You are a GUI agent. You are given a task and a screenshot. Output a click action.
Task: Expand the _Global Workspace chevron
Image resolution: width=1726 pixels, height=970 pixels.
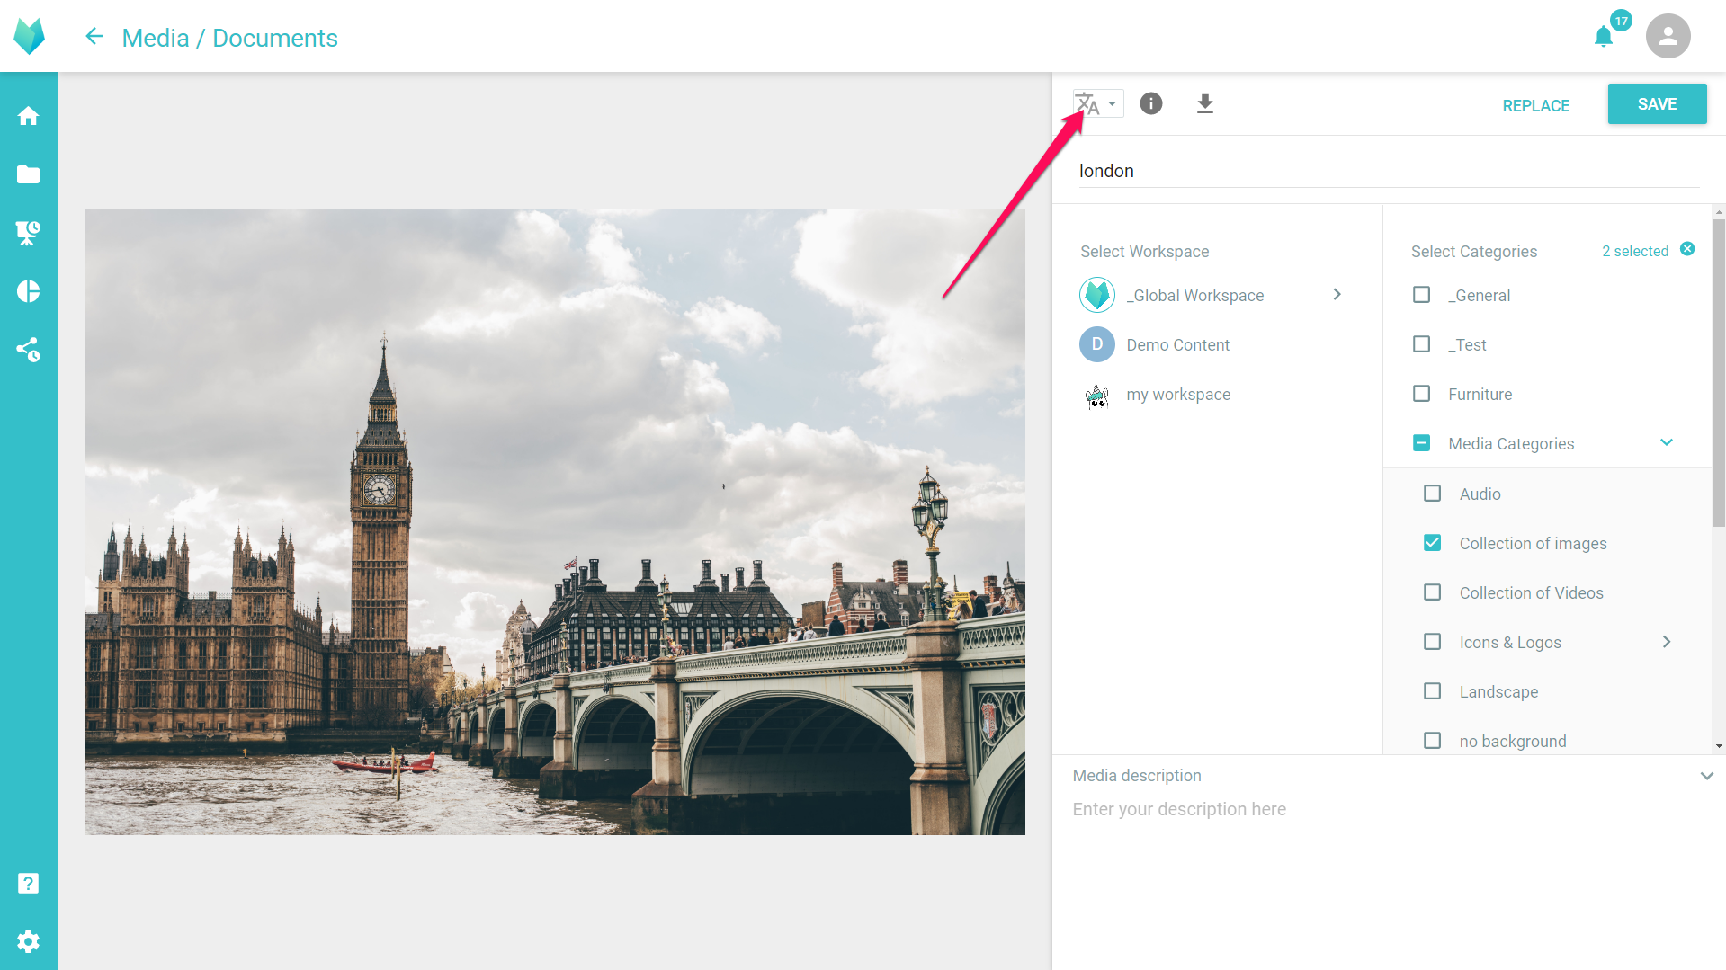(x=1337, y=294)
